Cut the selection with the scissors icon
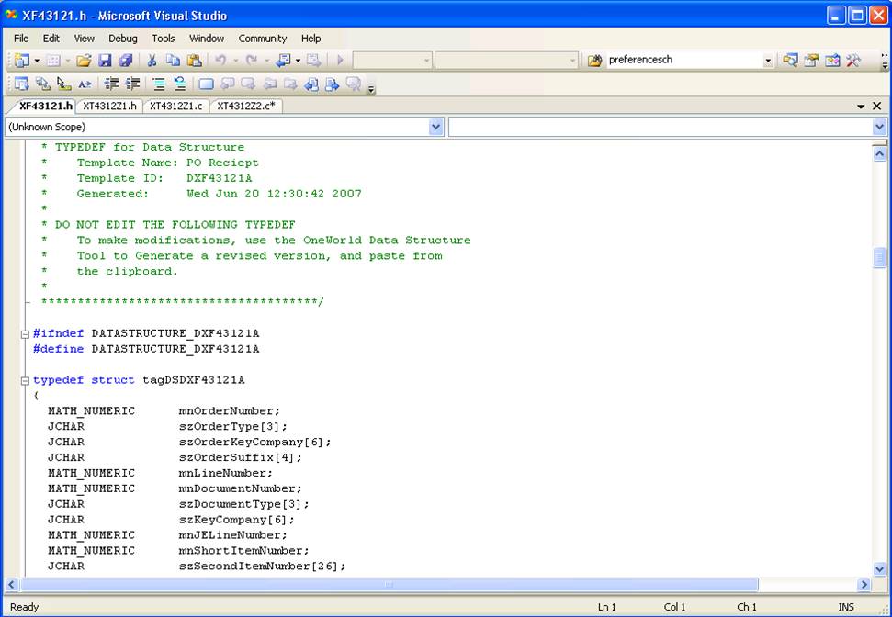Viewport: 892px width, 617px height. click(152, 61)
